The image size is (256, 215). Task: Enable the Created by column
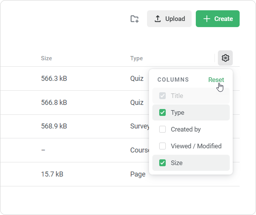click(163, 129)
